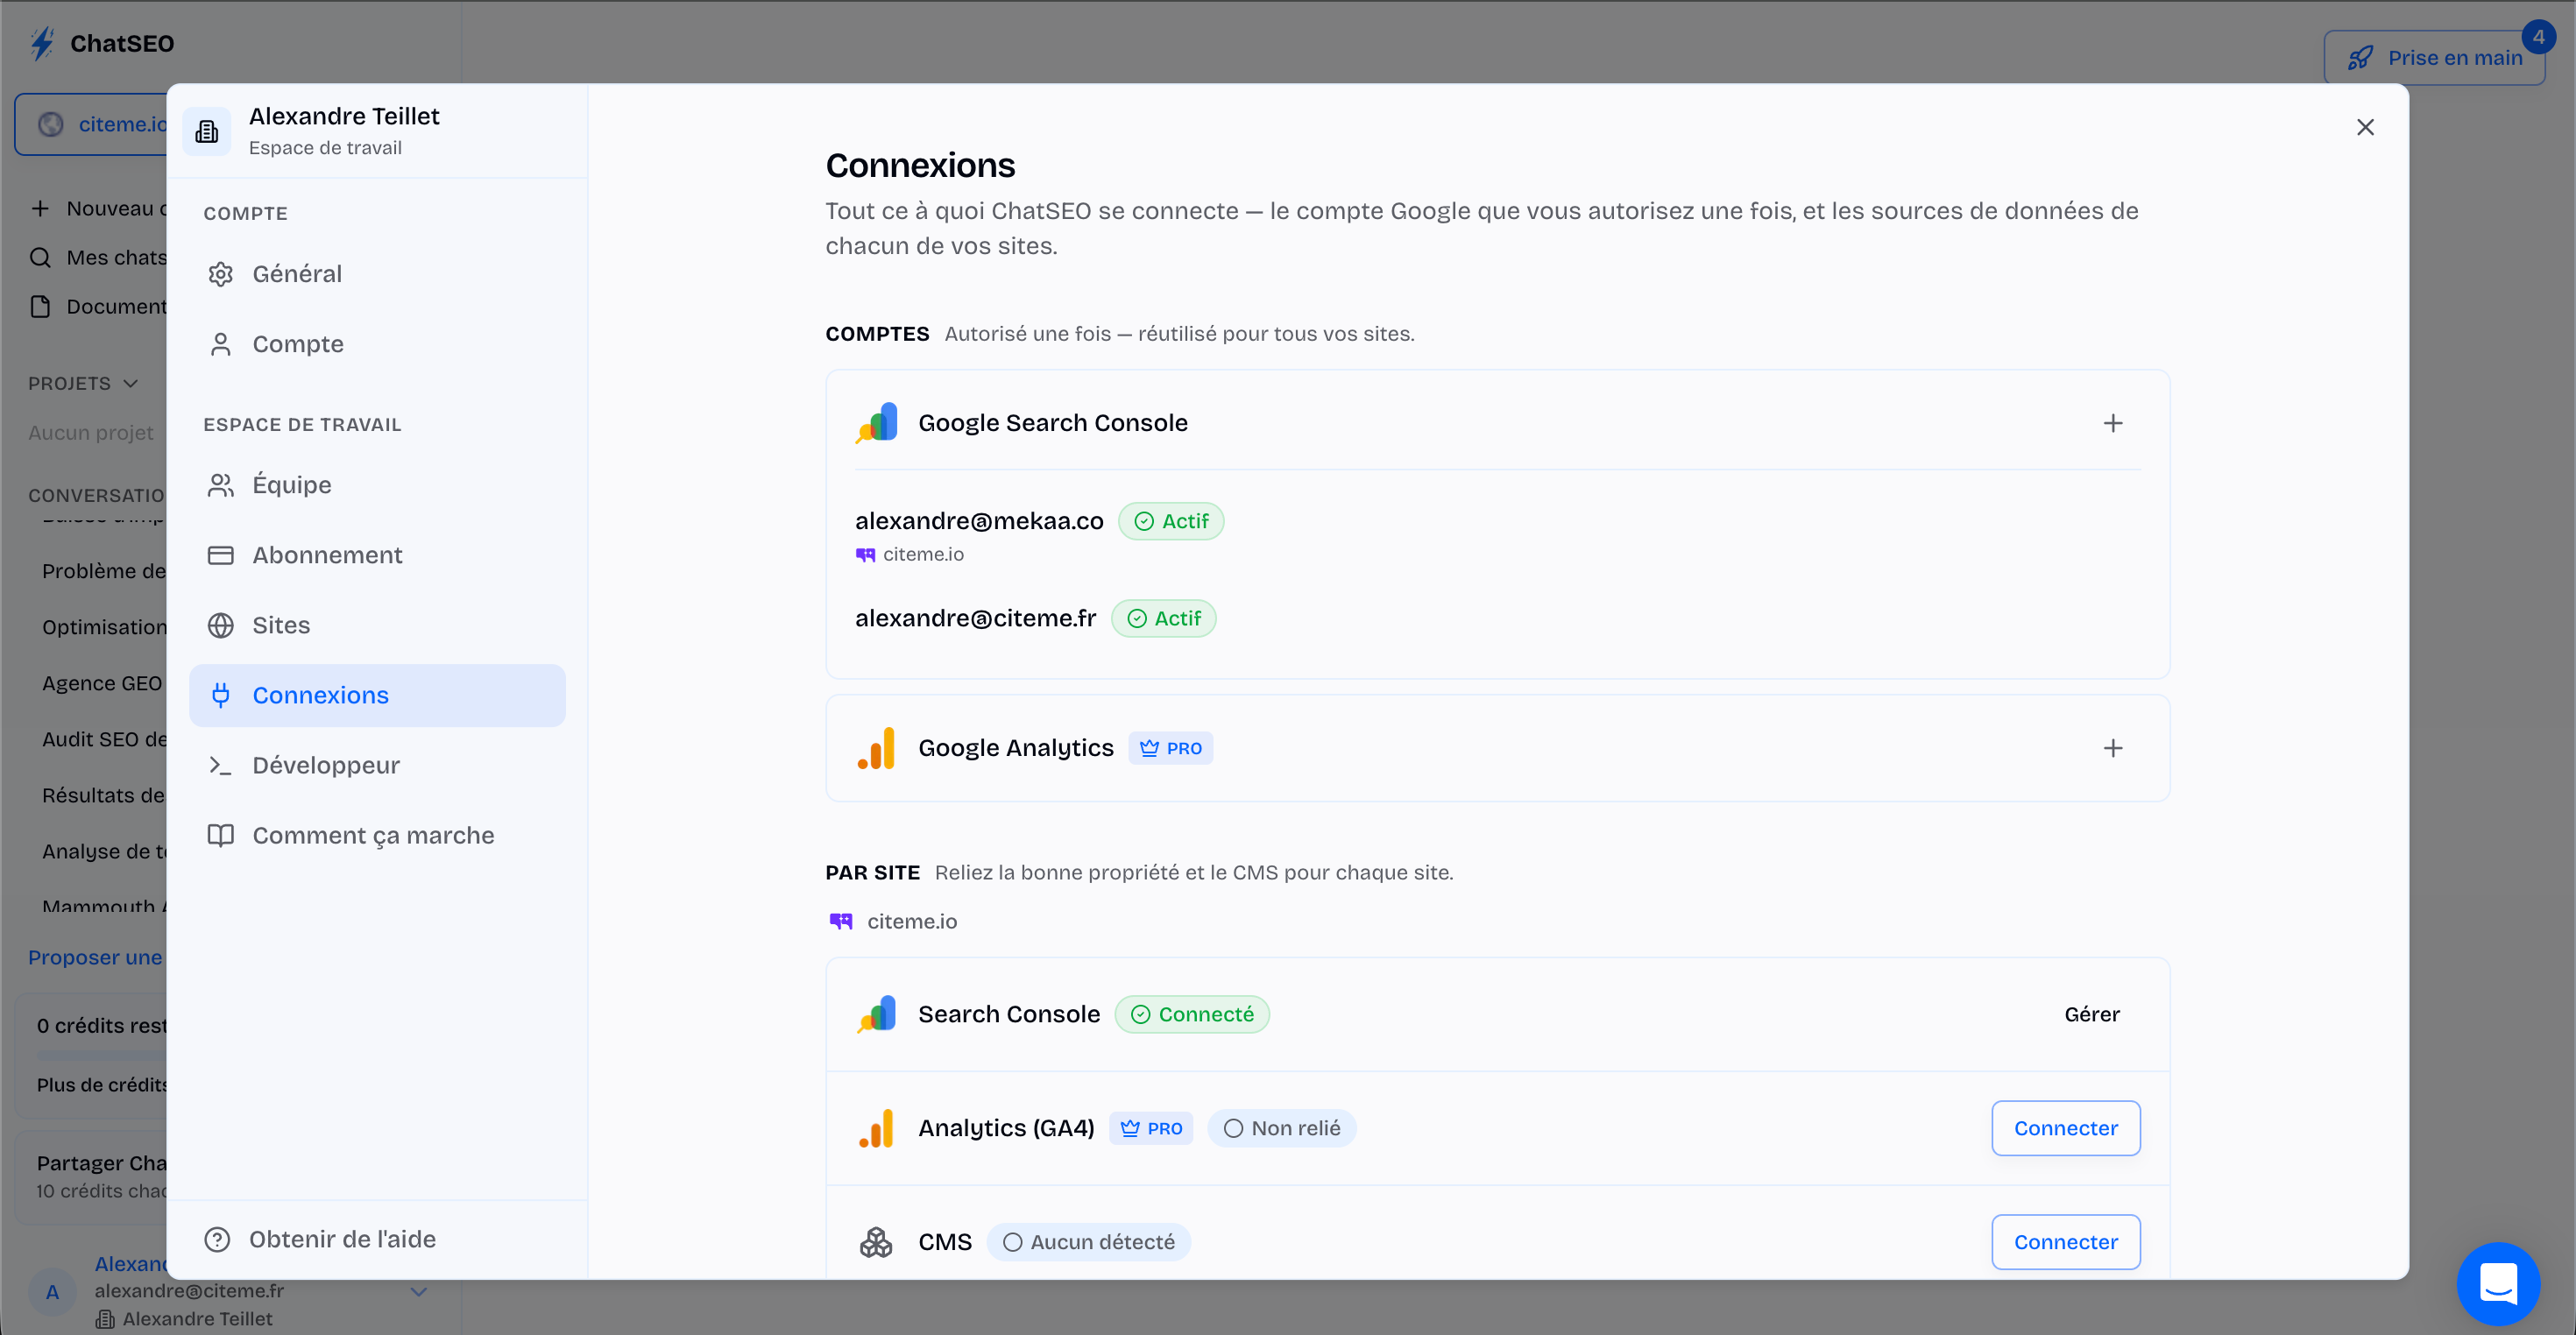Click the Non relié status badge
Viewport: 2576px width, 1335px height.
click(1282, 1128)
